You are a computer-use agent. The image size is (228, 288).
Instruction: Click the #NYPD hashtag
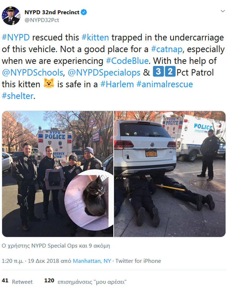[x=16, y=38]
